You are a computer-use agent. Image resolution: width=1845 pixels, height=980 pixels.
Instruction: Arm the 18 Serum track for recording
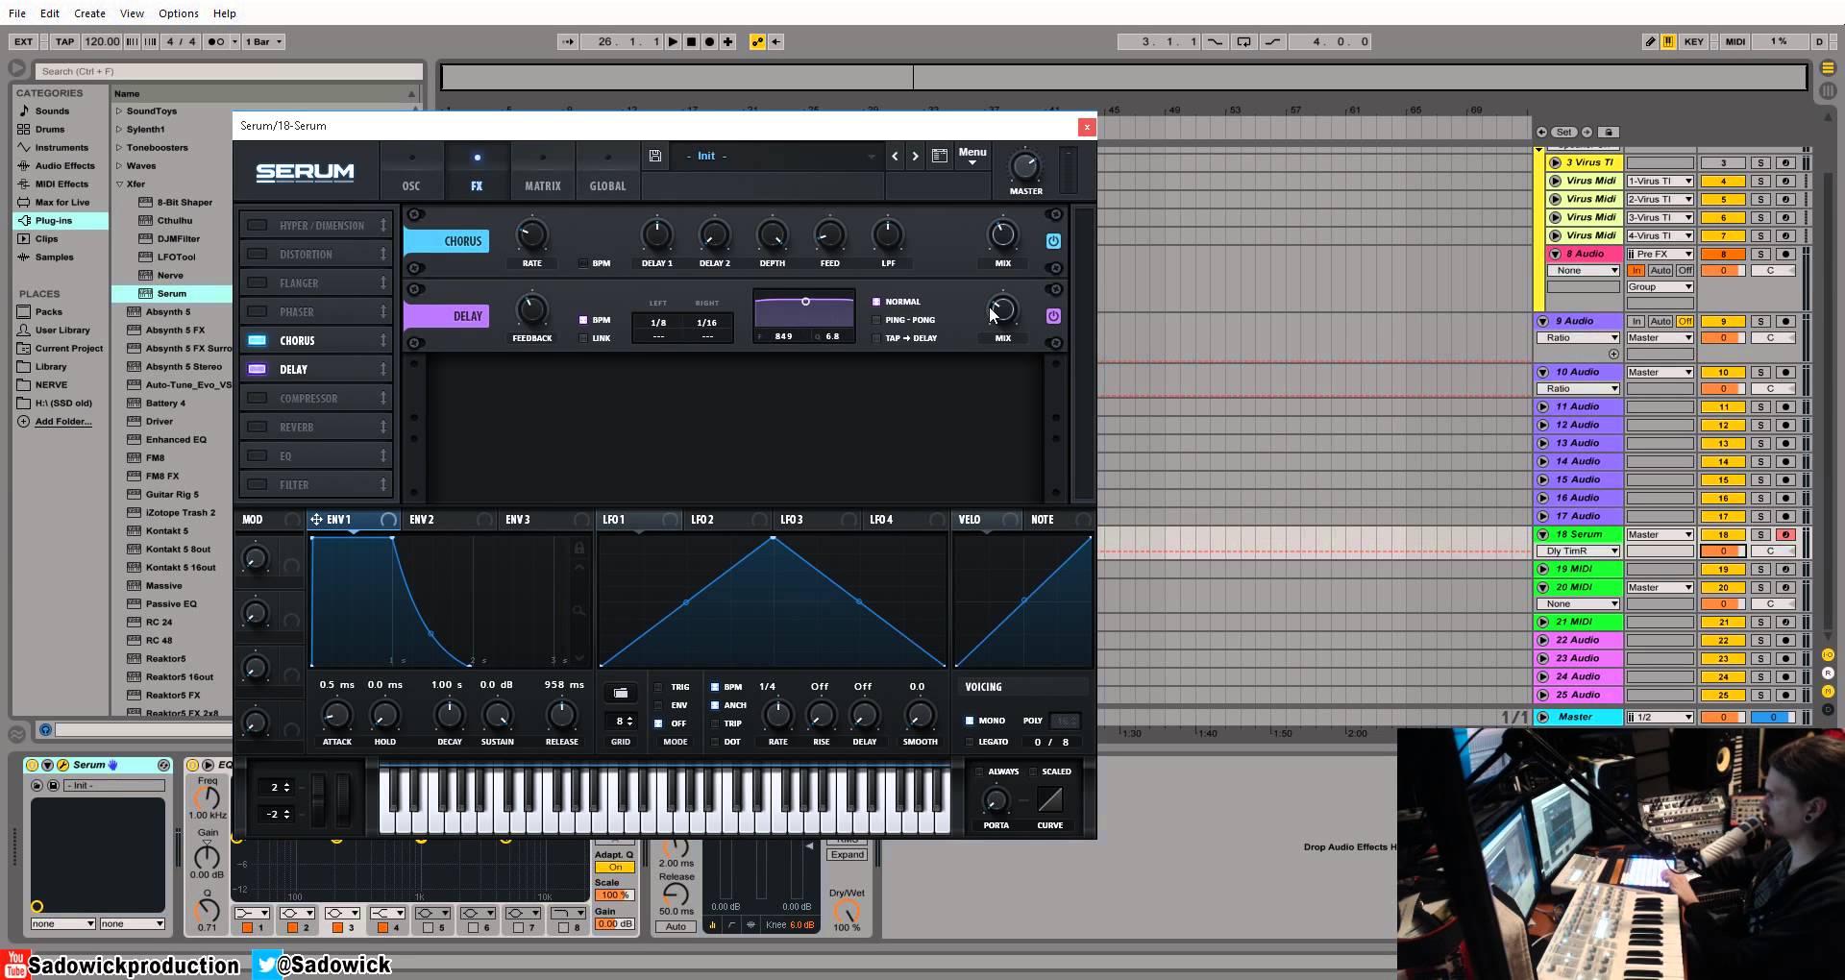(1785, 535)
